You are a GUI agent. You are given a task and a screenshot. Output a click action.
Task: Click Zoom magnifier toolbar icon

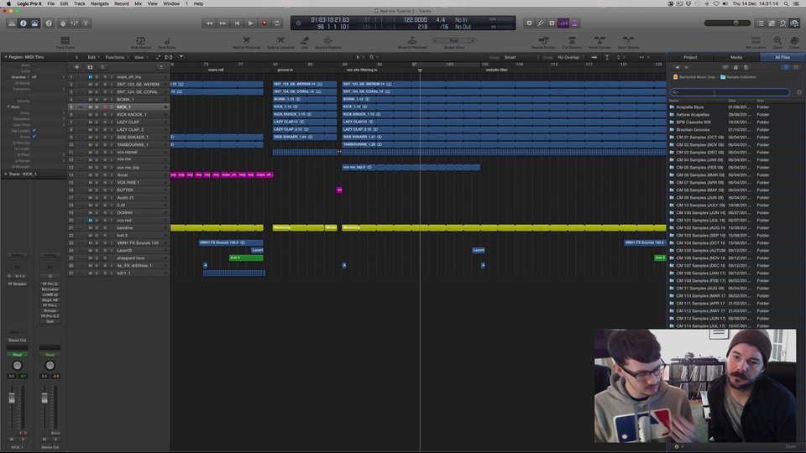[777, 40]
